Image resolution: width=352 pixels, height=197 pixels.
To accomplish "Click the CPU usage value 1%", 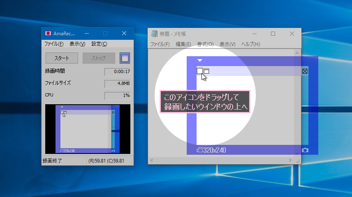I will point(117,96).
